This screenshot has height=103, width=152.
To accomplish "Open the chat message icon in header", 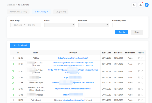I will point(134,5).
